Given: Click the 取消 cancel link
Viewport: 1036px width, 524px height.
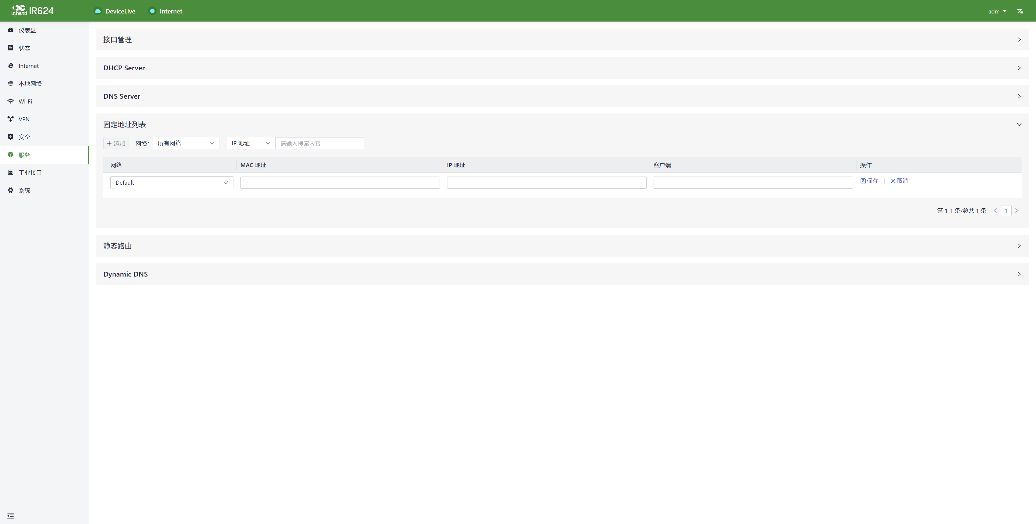Looking at the screenshot, I should coord(899,181).
